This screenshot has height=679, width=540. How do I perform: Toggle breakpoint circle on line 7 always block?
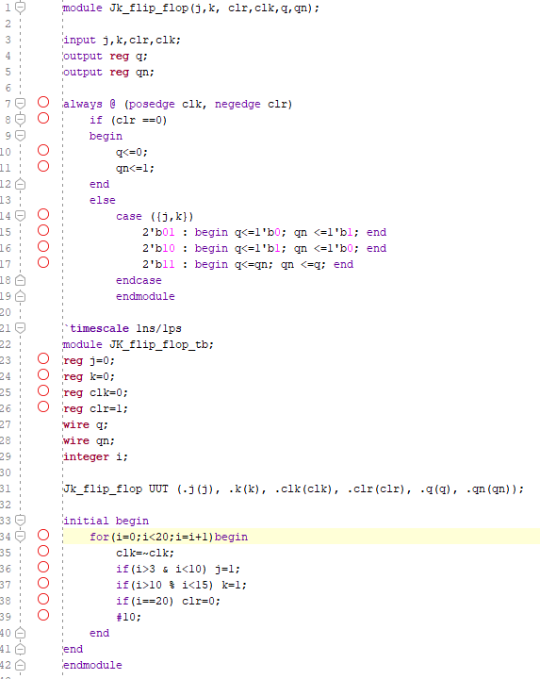[x=43, y=102]
